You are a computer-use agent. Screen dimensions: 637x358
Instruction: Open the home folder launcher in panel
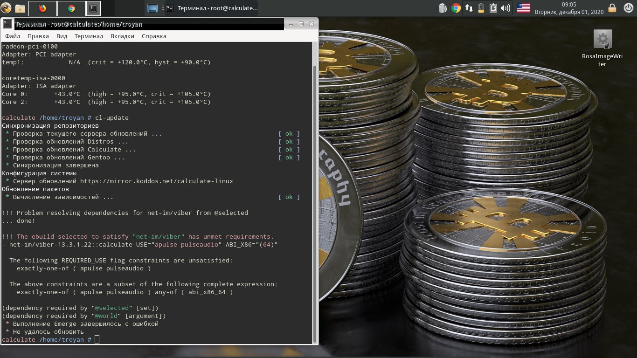click(x=20, y=8)
